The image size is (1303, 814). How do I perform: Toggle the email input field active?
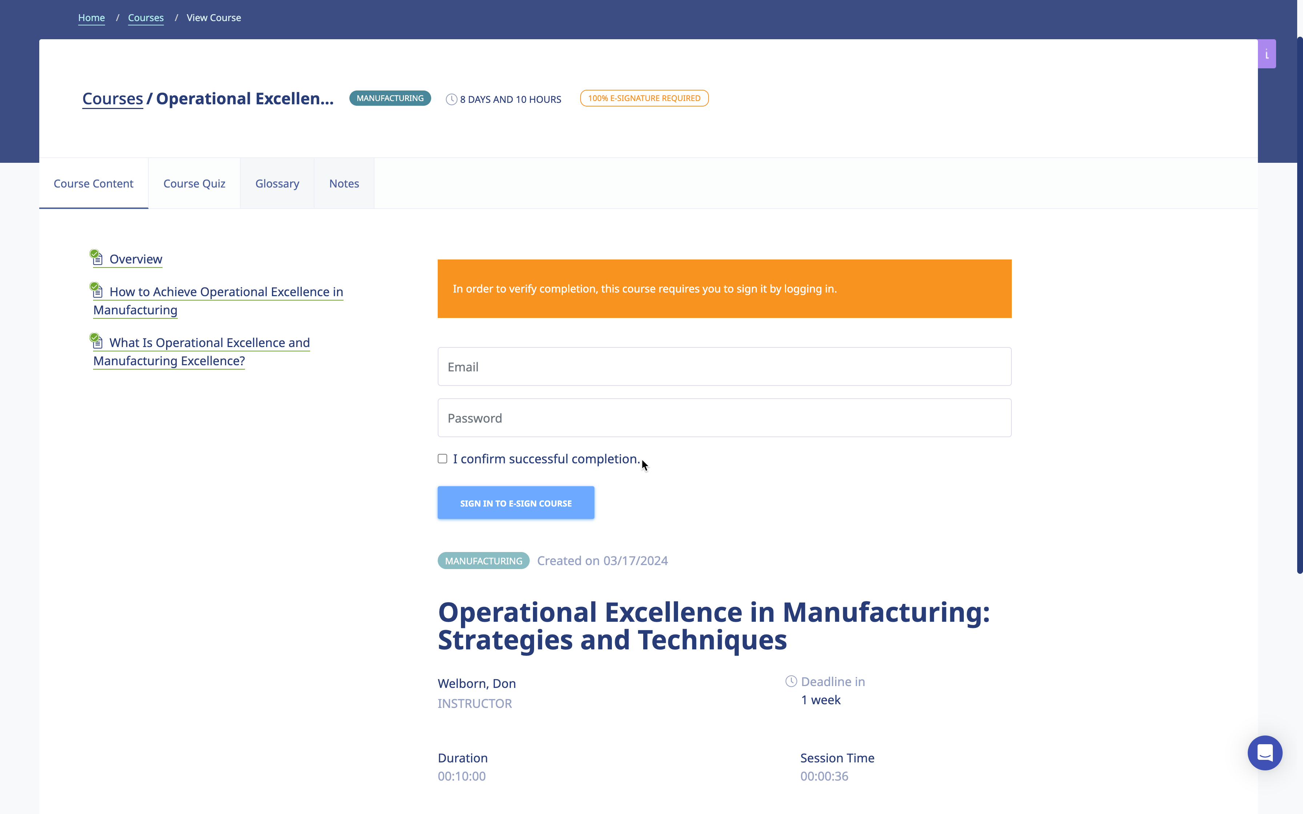click(723, 367)
